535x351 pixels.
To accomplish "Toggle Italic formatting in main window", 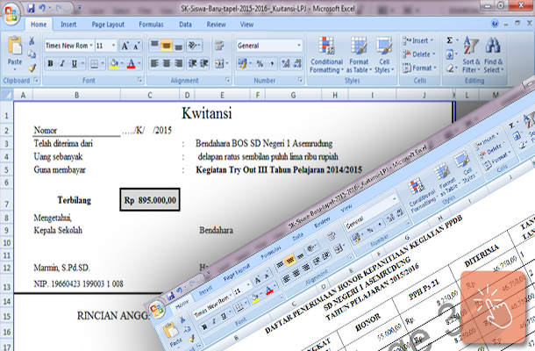I will click(x=62, y=63).
